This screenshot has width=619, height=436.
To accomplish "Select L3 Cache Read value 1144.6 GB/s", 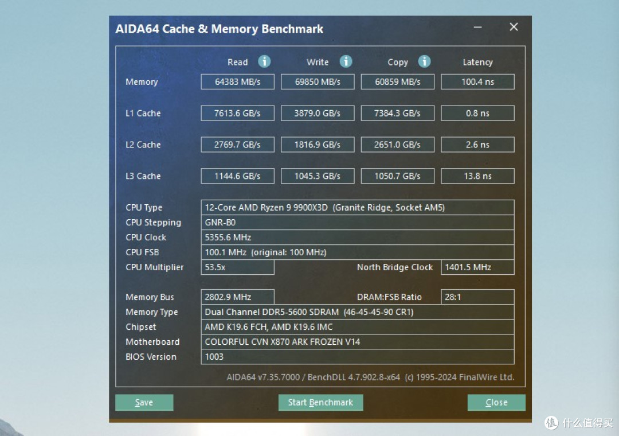I will pos(237,176).
